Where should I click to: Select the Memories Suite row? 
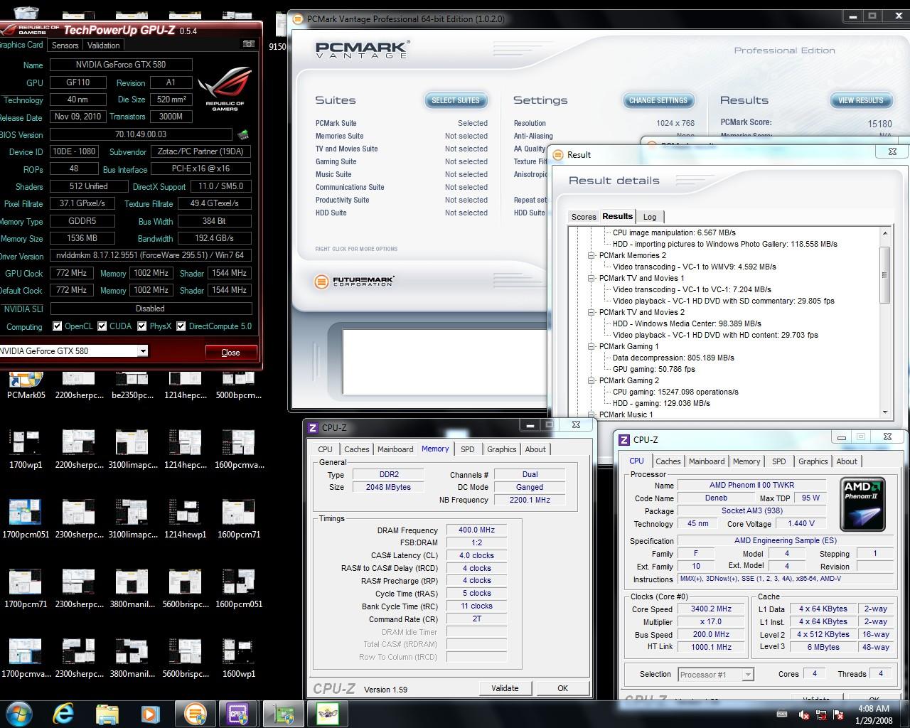(401, 136)
